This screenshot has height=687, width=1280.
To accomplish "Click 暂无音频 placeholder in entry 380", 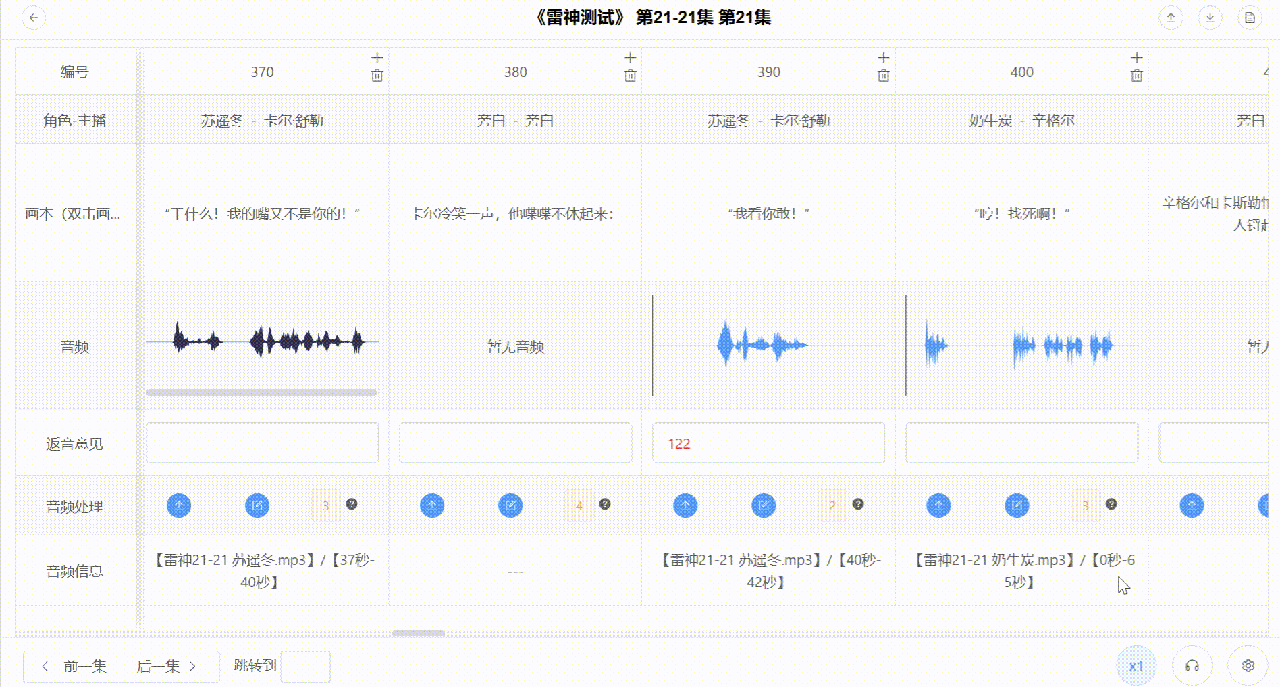I will tap(515, 347).
